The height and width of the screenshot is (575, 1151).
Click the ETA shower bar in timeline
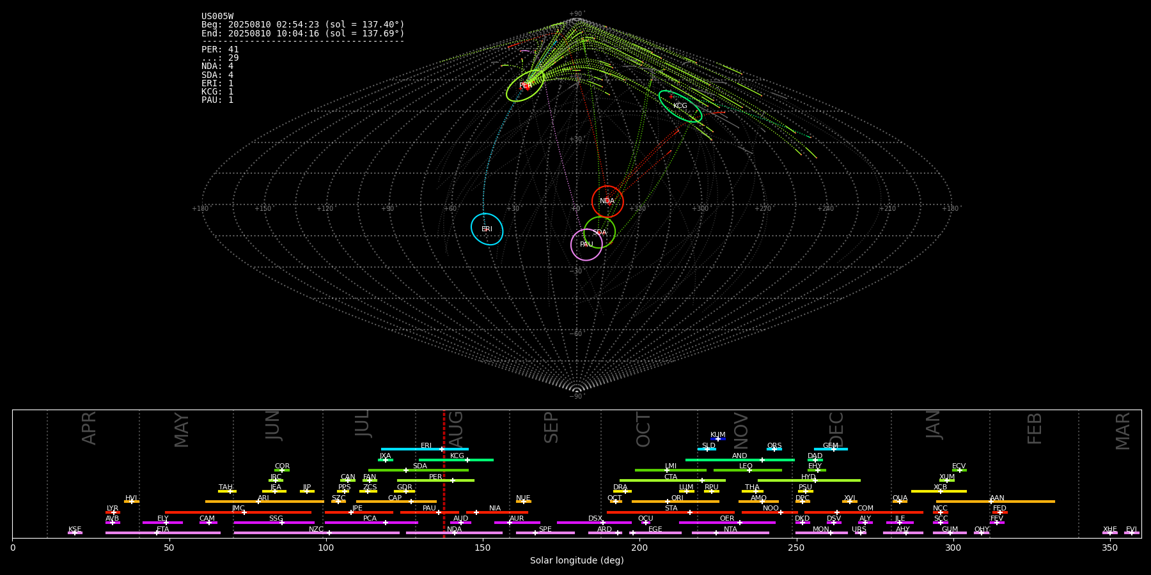pos(163,533)
